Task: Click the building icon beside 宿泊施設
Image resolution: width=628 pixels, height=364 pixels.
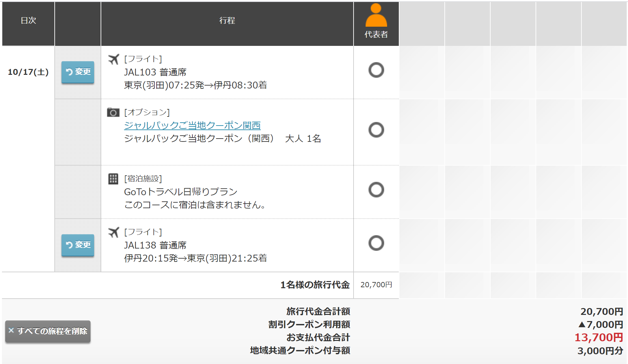Action: click(113, 179)
